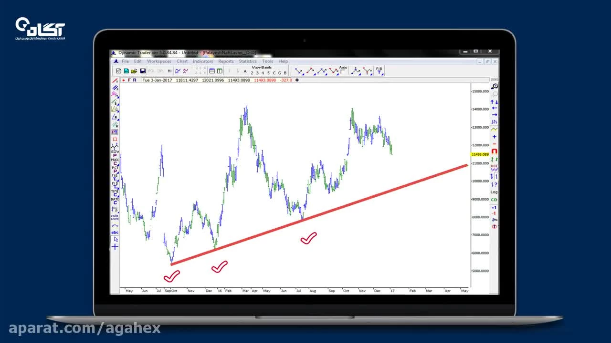Viewport: 611px width, 343px height.
Task: Click the F button on data bar
Action: [x=129, y=80]
